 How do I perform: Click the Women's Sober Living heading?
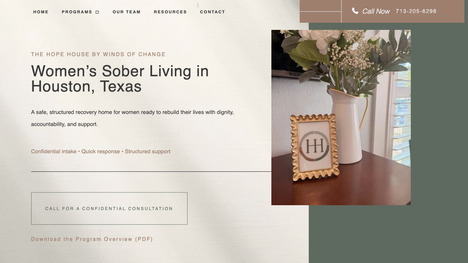pos(120,79)
